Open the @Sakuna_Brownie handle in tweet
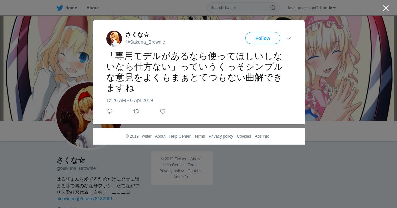This screenshot has width=397, height=208. [x=145, y=42]
